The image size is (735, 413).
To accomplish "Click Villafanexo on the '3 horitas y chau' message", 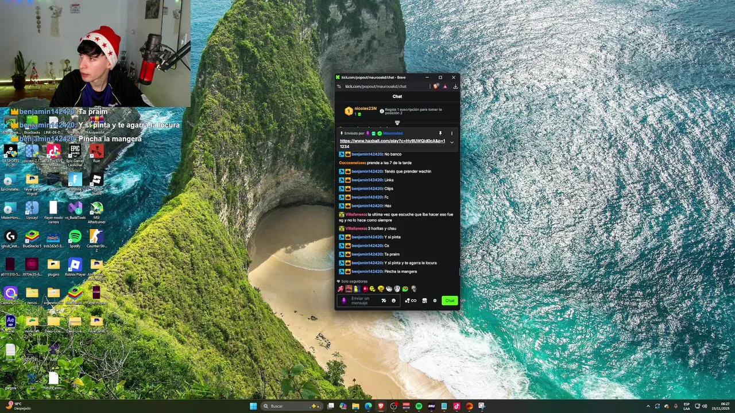I will pyautogui.click(x=355, y=228).
